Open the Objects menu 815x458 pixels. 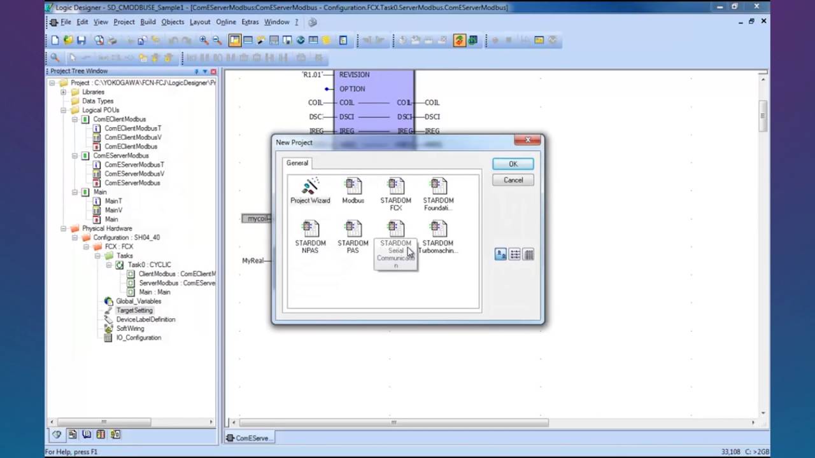point(173,22)
